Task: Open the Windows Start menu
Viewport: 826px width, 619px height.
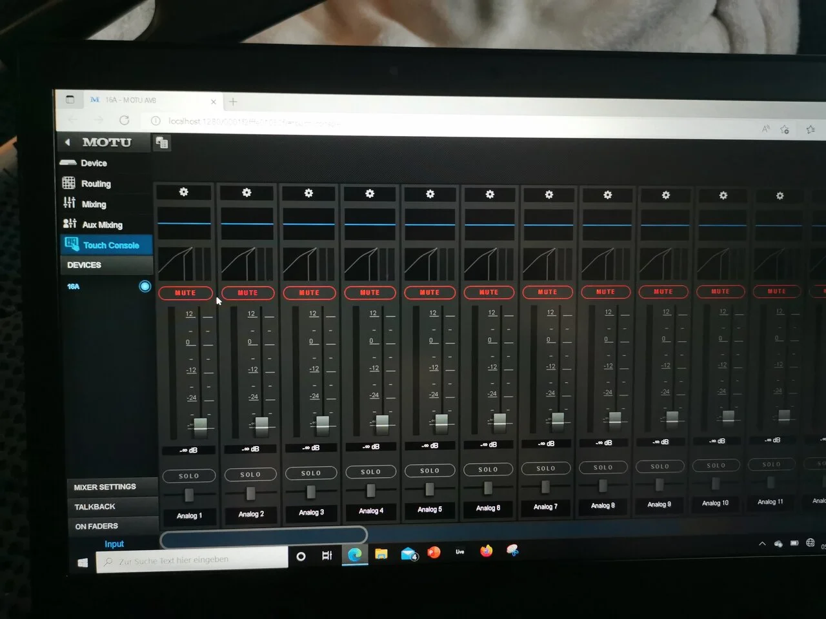Action: [83, 563]
